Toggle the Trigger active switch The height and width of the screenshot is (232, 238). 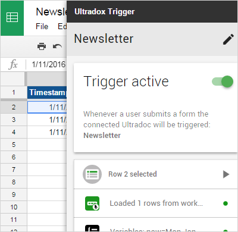223,81
